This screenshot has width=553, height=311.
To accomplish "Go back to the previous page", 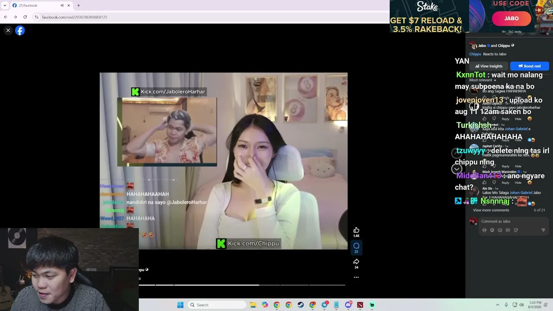I will coord(5,17).
